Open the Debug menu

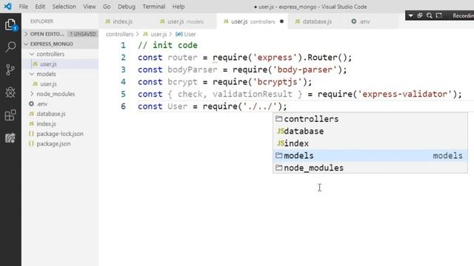coord(127,7)
